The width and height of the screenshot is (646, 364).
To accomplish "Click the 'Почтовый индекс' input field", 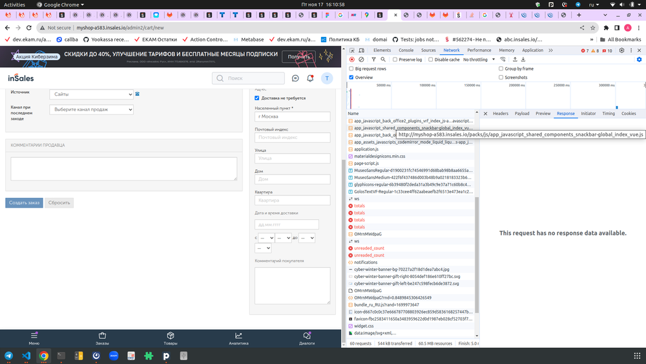I will 284,137.
